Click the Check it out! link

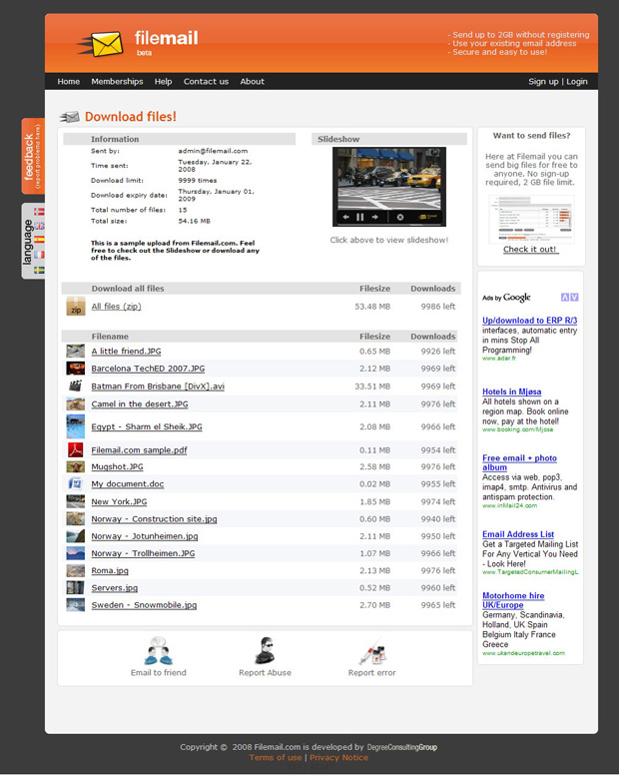[x=530, y=249]
